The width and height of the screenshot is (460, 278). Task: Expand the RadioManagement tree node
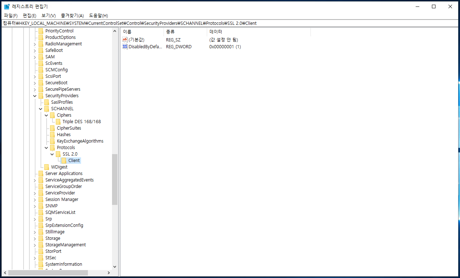[35, 44]
